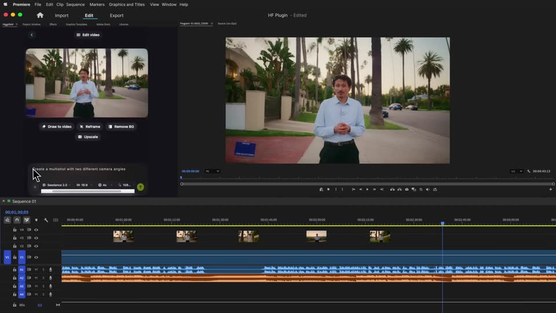Play the program monitor
Viewport: 556px width, 313px height.
(367, 190)
